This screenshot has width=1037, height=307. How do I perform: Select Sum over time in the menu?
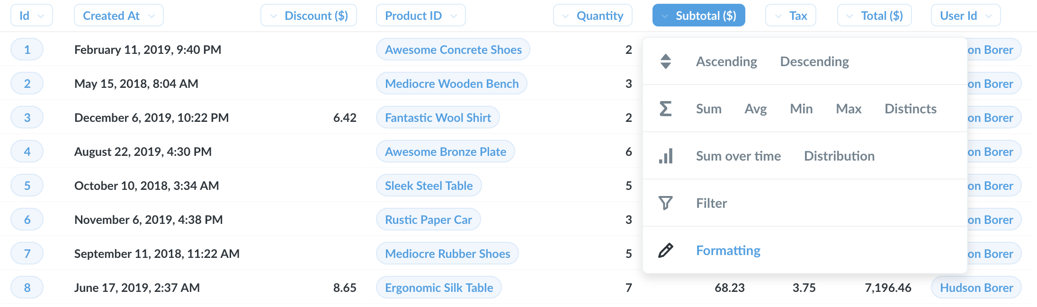(738, 156)
